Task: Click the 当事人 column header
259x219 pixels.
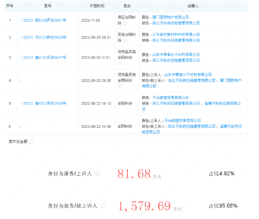Action: click(193, 6)
